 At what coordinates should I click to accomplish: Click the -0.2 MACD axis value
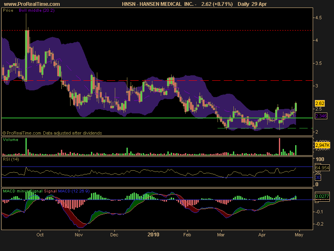(x=319, y=224)
